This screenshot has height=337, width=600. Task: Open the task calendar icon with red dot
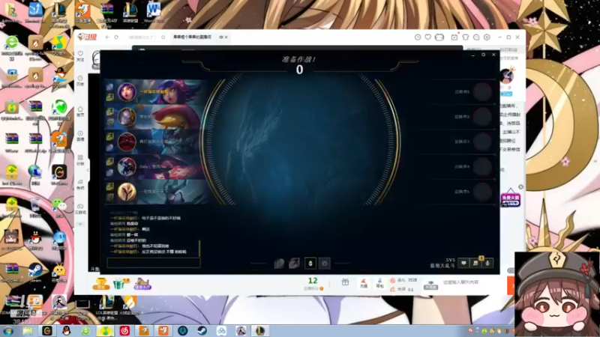(454, 37)
